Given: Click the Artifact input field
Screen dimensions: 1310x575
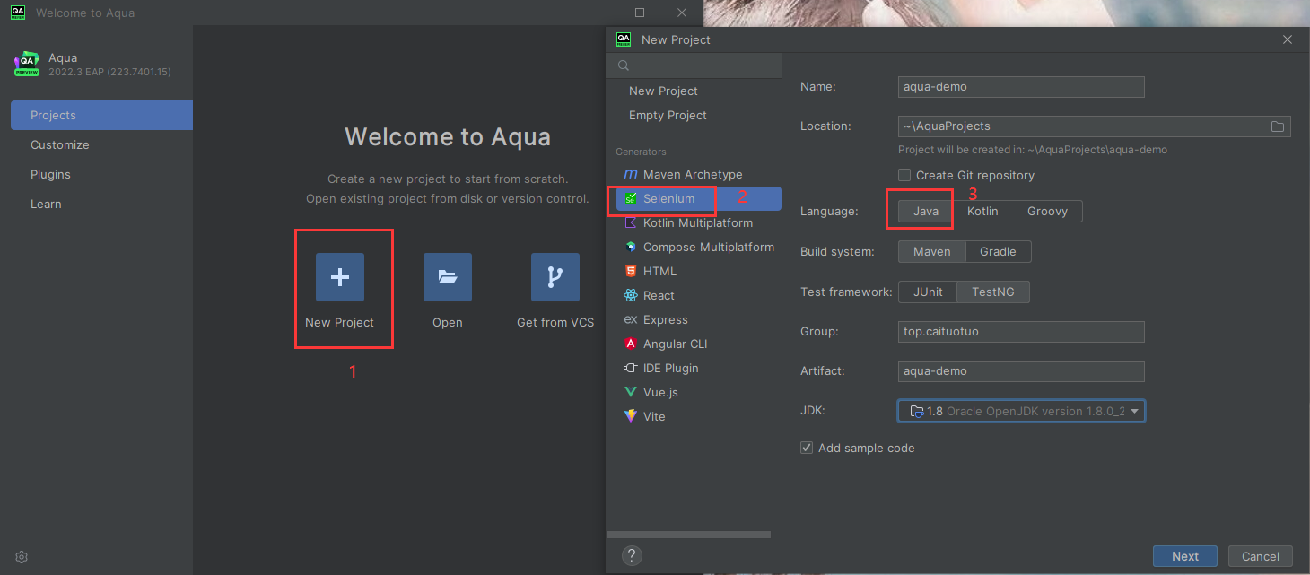Looking at the screenshot, I should click(1021, 370).
